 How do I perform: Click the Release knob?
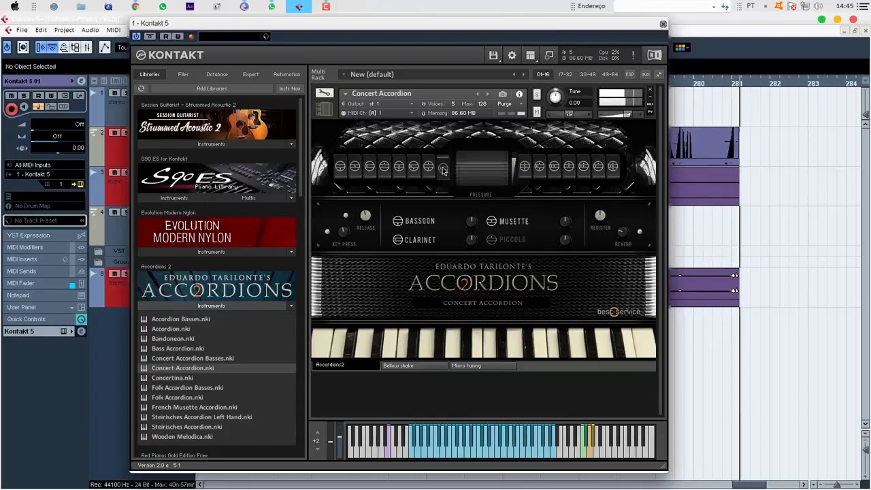point(365,216)
